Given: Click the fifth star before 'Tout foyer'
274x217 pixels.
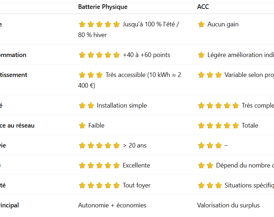Looking at the screenshot, I should coord(117,185).
